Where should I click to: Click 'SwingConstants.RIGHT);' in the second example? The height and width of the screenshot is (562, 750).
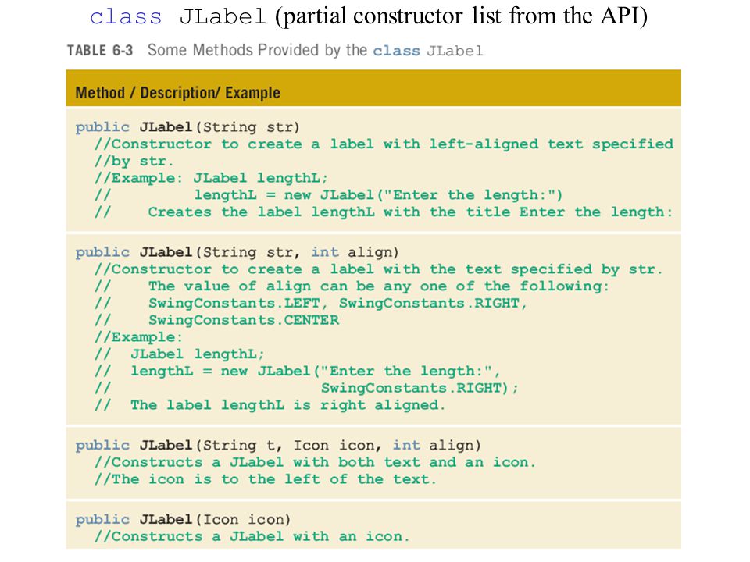tap(419, 388)
